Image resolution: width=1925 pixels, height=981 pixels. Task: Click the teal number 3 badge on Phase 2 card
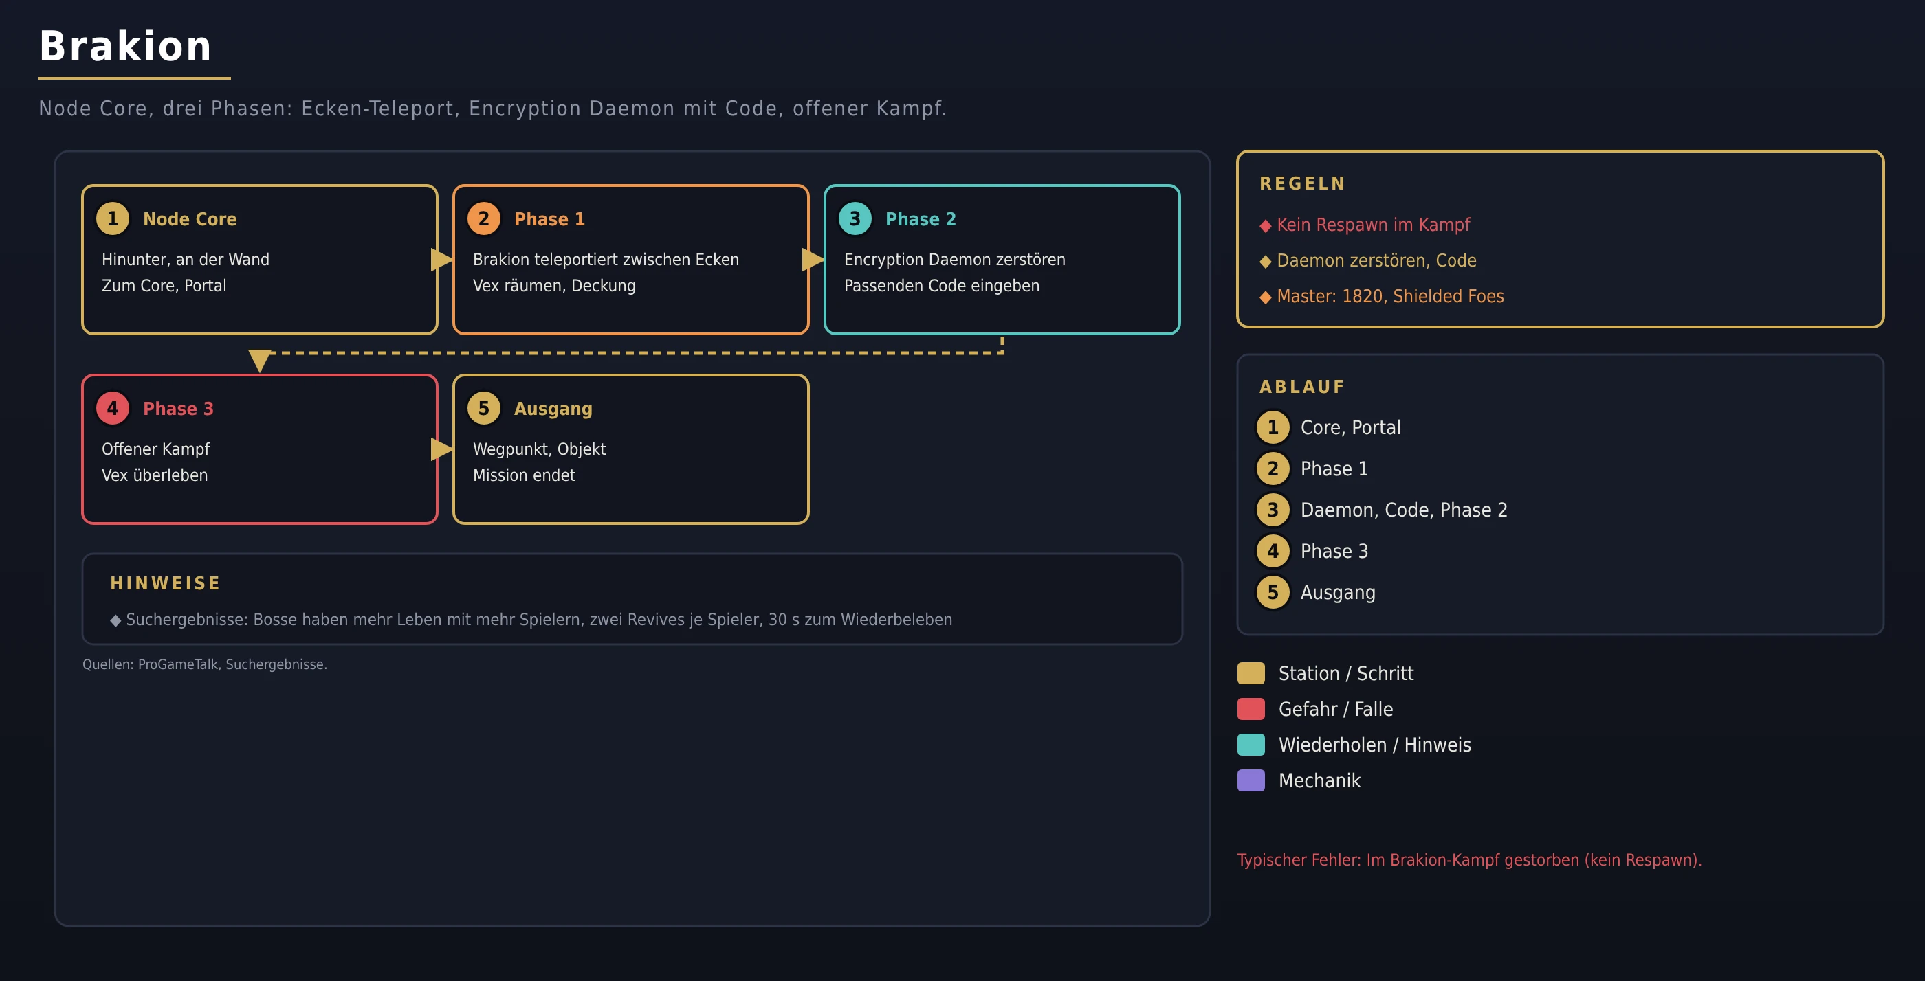[855, 218]
